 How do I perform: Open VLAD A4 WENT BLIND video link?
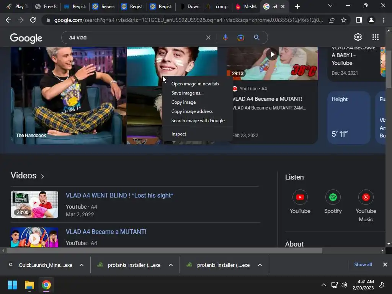(119, 195)
